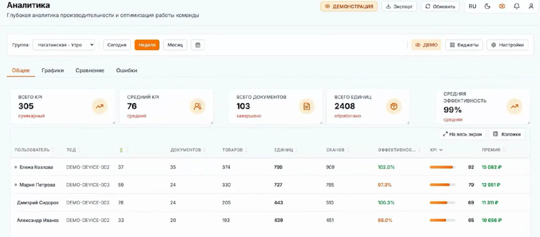
Task: Open the RU language selector
Action: [472, 6]
